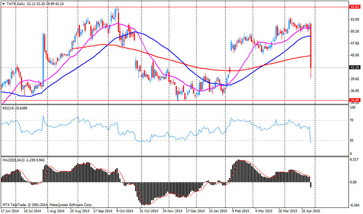Image resolution: width=363 pixels, height=214 pixels.
Task: Click the 53.00 price scale value
Action: [355, 20]
